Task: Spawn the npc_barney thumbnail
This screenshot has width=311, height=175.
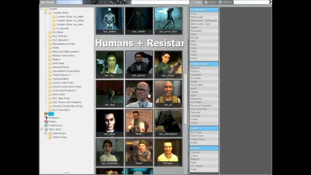Action: pyautogui.click(x=139, y=65)
